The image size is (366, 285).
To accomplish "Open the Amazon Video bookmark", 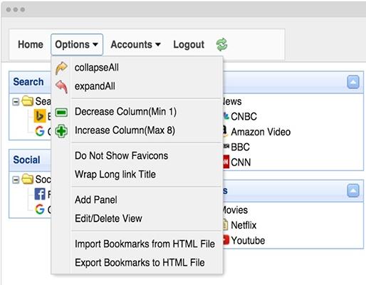I will coord(261,132).
